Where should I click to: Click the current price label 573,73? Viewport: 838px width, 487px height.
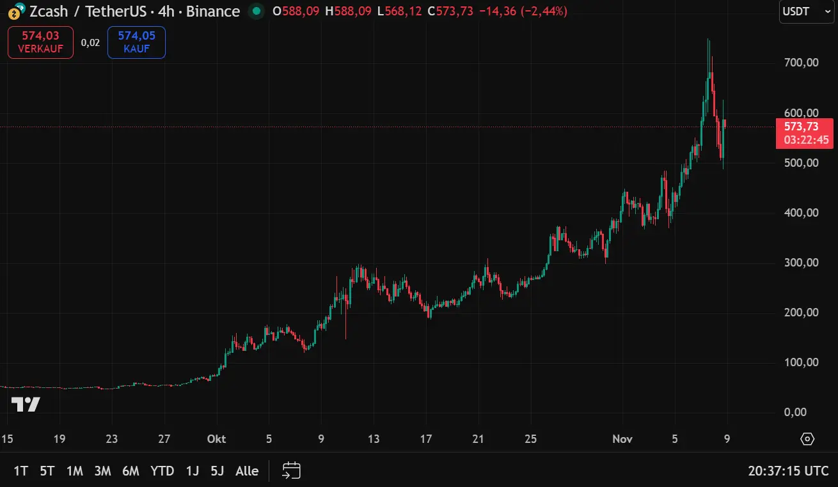804,127
